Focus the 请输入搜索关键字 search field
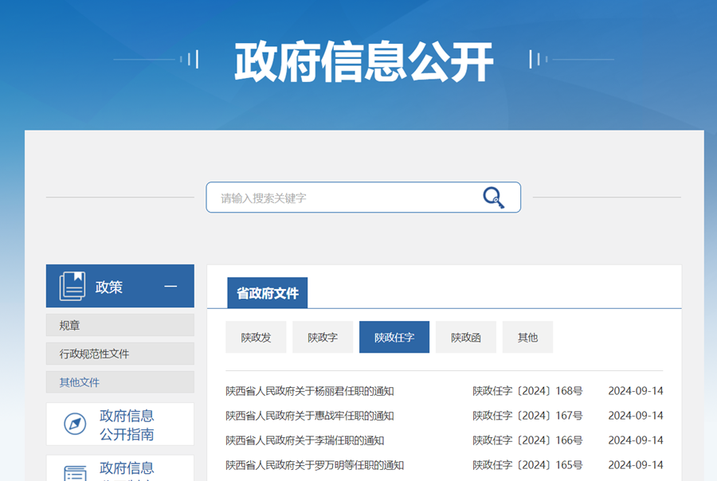The height and width of the screenshot is (481, 717). point(363,197)
